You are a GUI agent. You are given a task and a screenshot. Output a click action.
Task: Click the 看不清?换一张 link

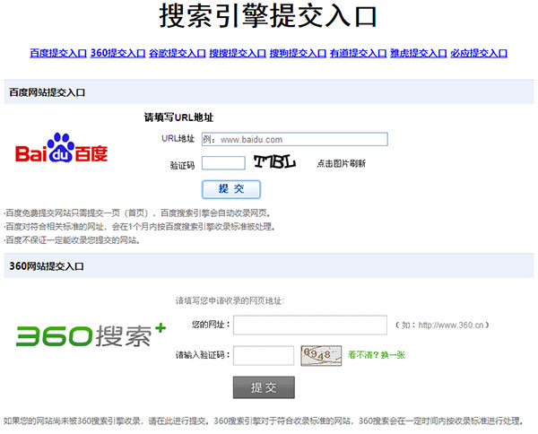coord(377,355)
